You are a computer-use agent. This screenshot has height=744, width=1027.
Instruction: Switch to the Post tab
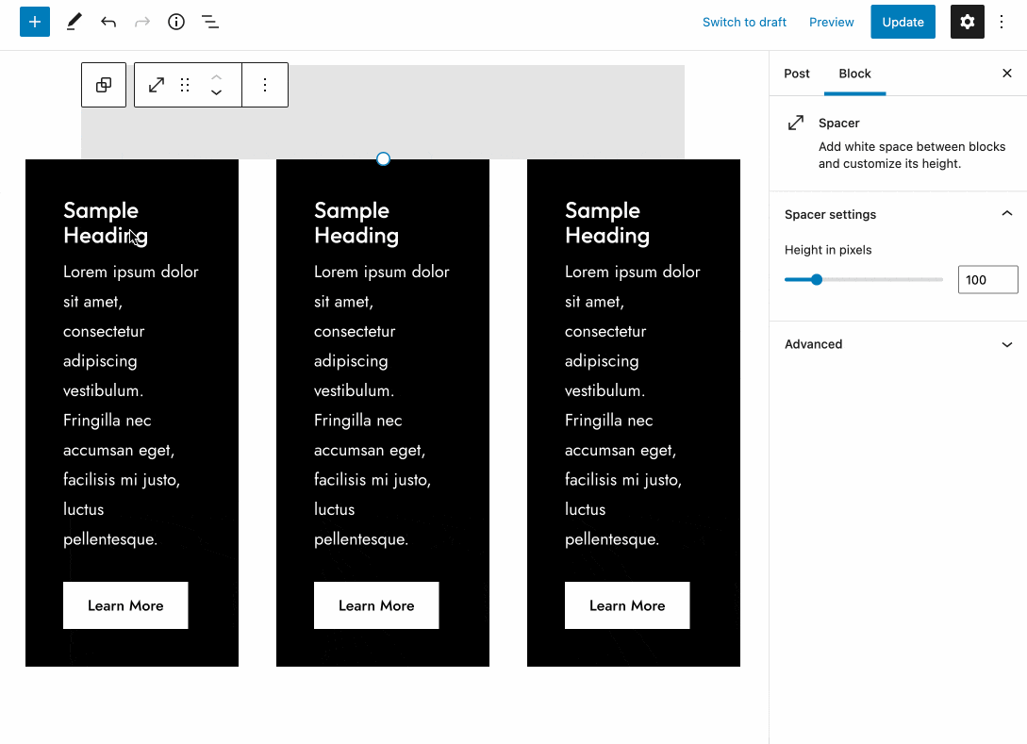click(x=797, y=74)
